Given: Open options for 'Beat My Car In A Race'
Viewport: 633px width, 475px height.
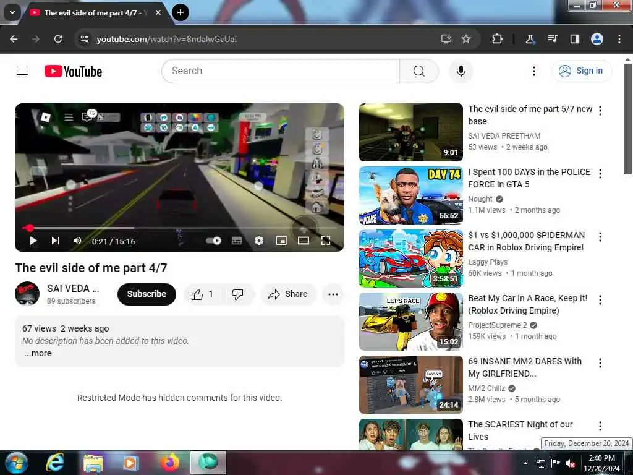Looking at the screenshot, I should click(600, 300).
